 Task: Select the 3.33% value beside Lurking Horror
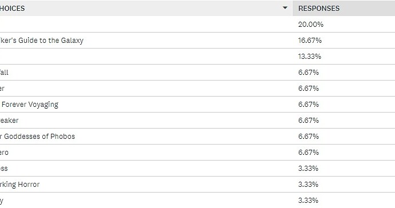(308, 185)
